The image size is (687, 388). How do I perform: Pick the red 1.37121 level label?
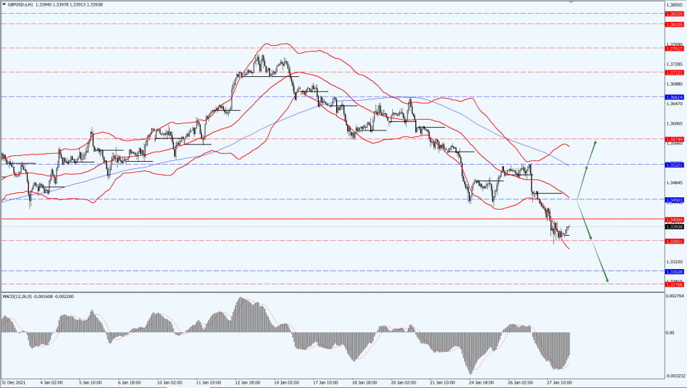point(674,73)
